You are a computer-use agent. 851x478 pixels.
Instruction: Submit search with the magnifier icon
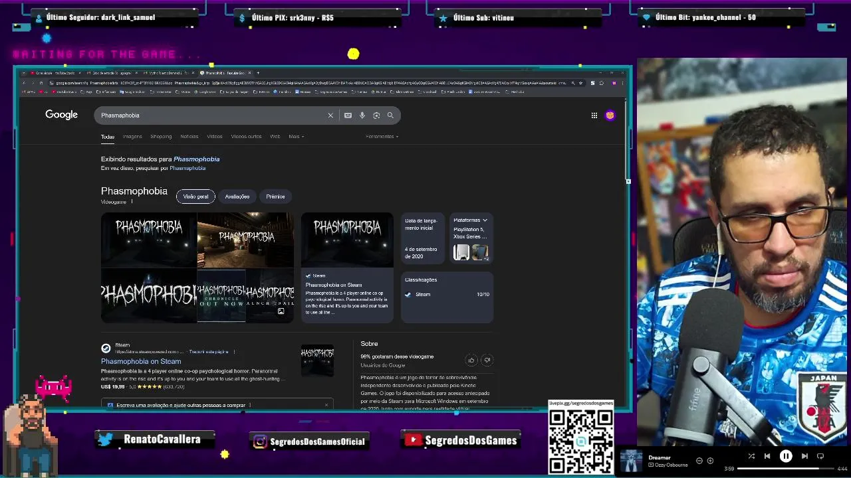[x=390, y=116]
